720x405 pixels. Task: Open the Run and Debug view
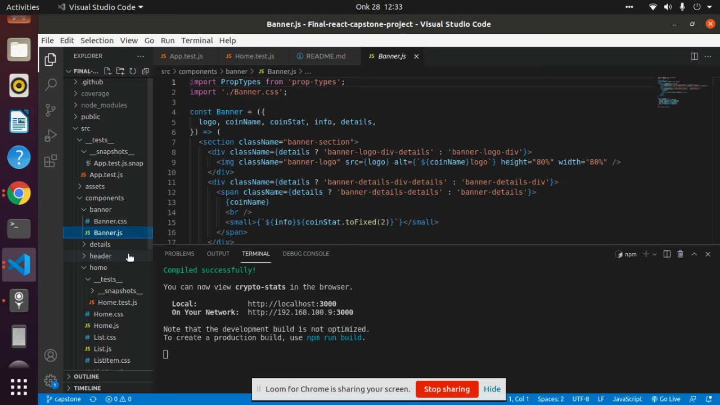click(51, 136)
